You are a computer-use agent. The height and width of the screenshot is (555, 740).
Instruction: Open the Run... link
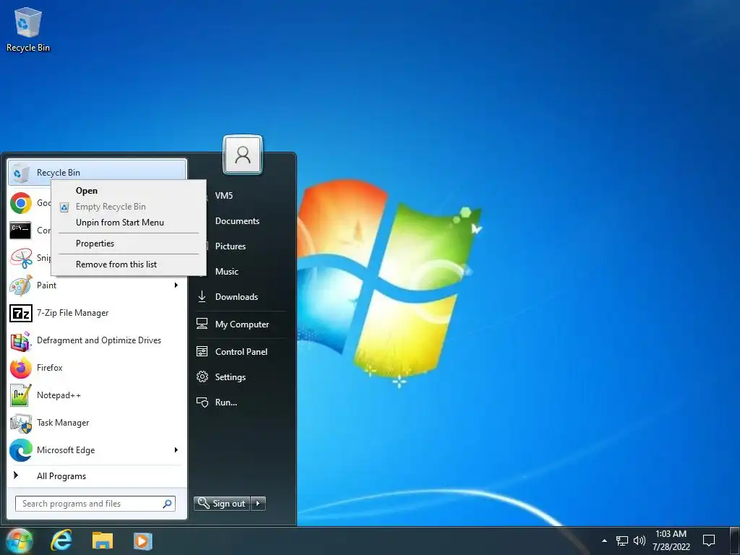(226, 403)
